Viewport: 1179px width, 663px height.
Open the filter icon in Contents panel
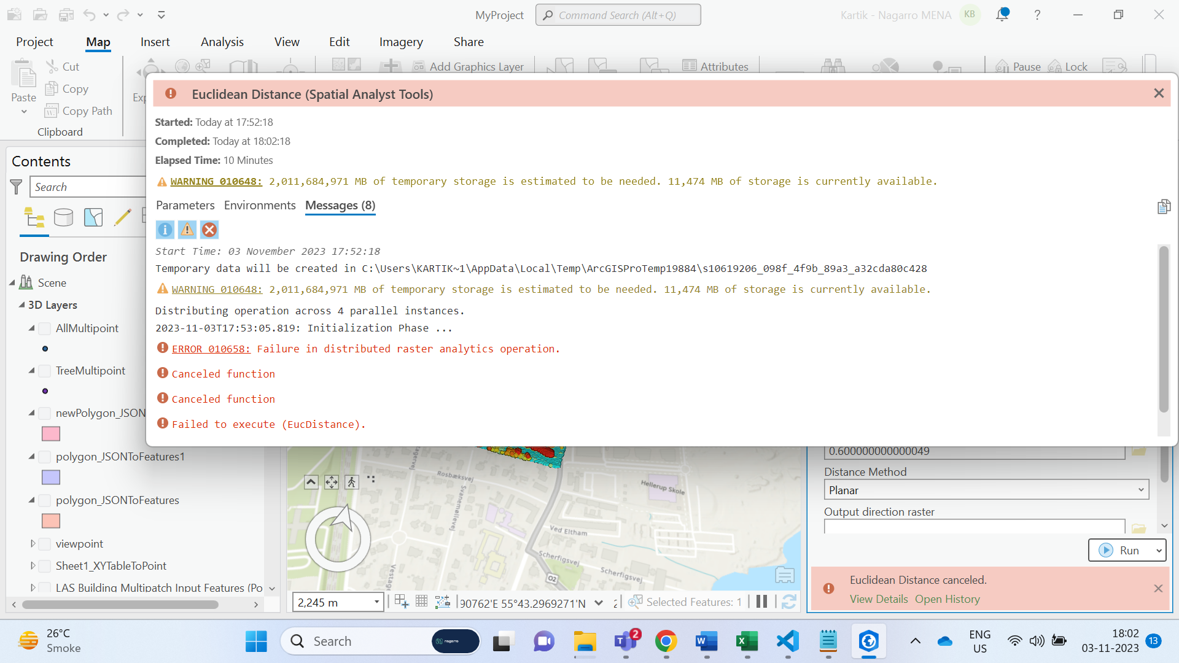tap(16, 187)
